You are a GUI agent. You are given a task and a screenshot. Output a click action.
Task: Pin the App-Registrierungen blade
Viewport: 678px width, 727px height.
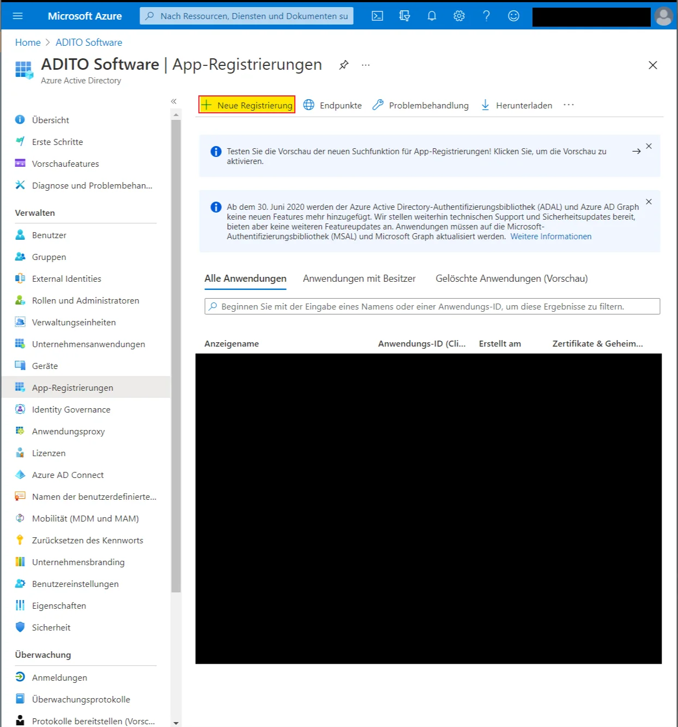pyautogui.click(x=344, y=65)
